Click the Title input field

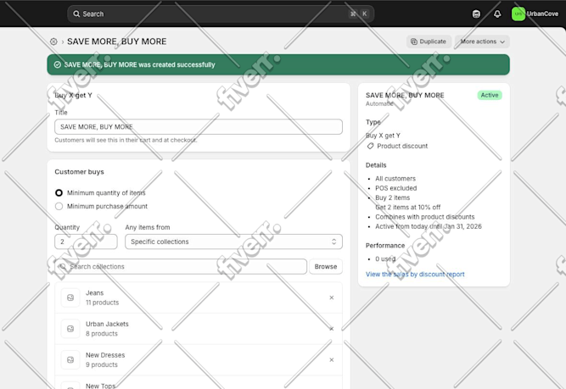coord(199,127)
